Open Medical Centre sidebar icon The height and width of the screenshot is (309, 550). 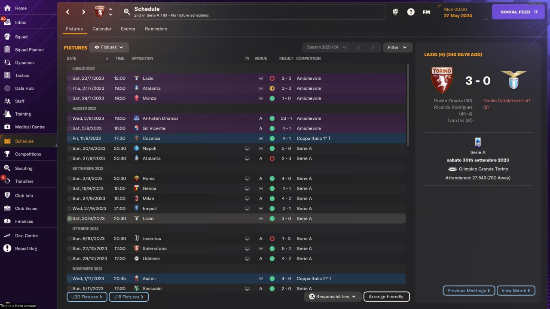tap(7, 127)
